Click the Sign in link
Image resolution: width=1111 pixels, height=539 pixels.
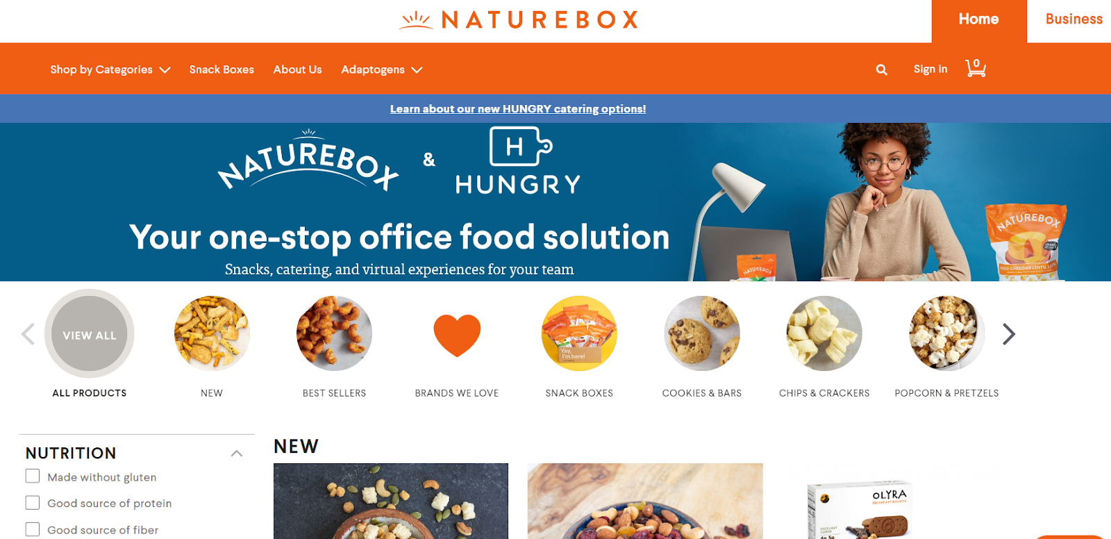(930, 69)
